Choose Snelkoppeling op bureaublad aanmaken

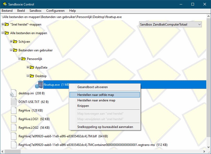[x=105, y=127]
